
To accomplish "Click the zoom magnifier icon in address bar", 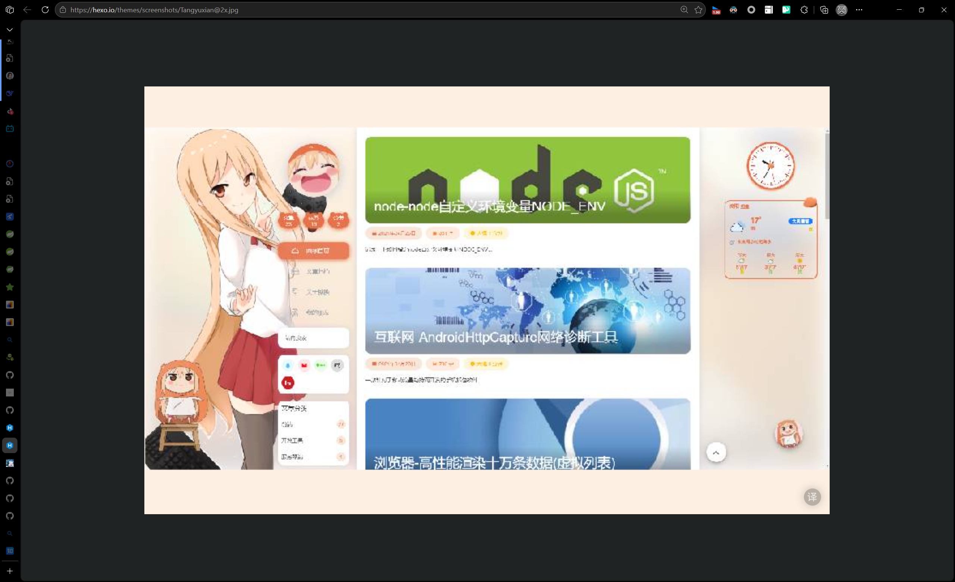I will pos(684,10).
